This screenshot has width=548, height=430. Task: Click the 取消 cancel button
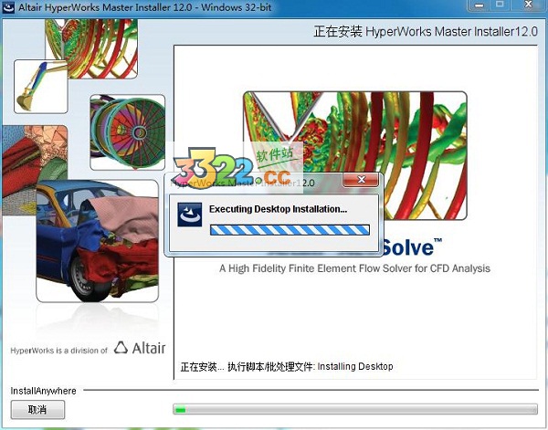37,409
